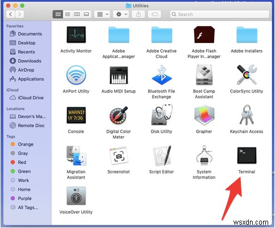Switch to list view in toolbar

(68, 14)
